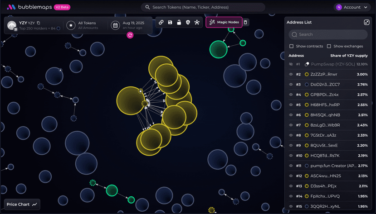Click the Top 250 Holders + 84 label
Viewport: 376px width, 214px height.
tap(37, 28)
